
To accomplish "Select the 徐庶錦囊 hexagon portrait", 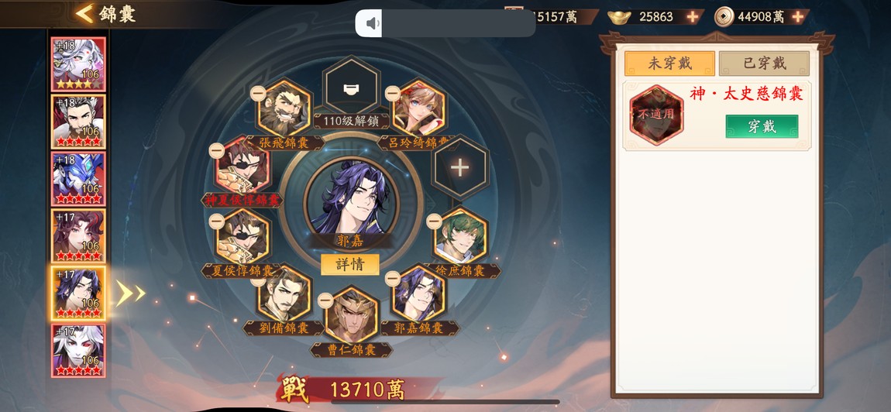I will (461, 237).
